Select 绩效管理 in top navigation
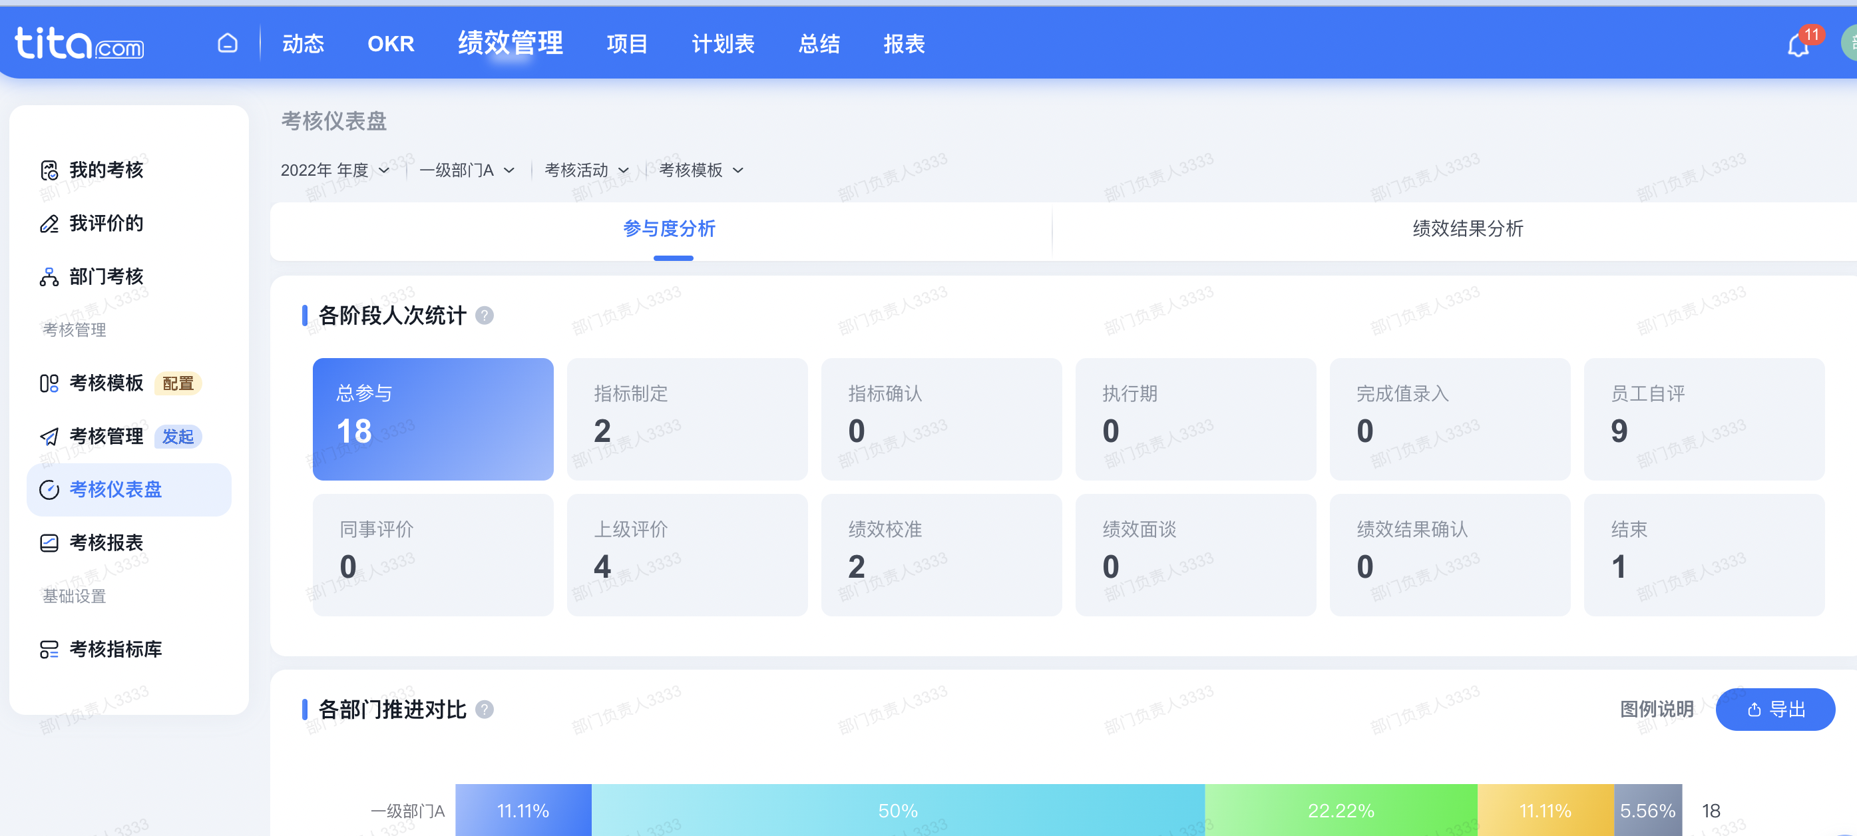 (x=511, y=43)
